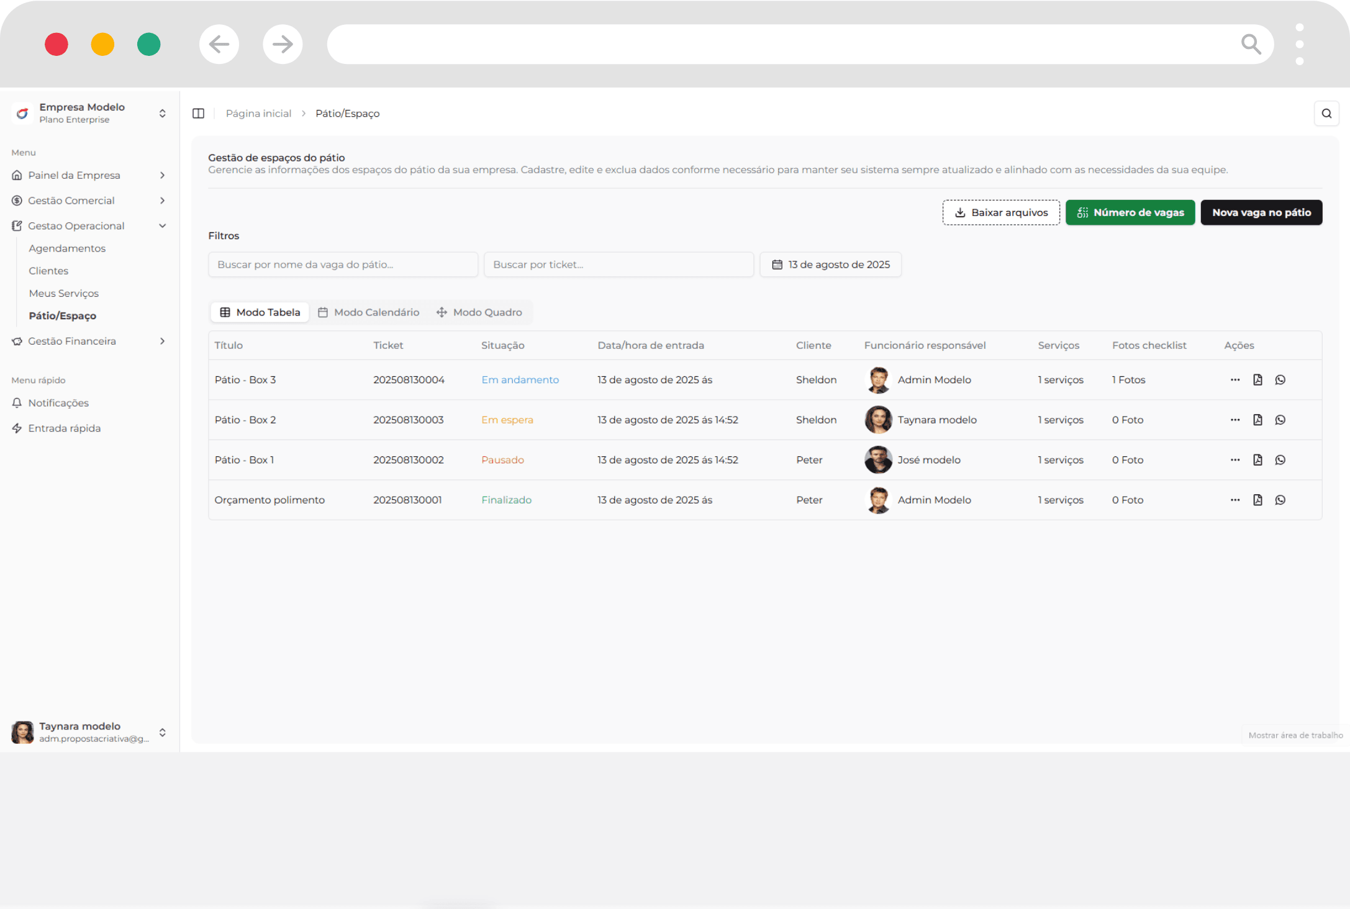Viewport: 1350px width, 909px height.
Task: Switch to Modo Calendário view
Action: pyautogui.click(x=368, y=312)
